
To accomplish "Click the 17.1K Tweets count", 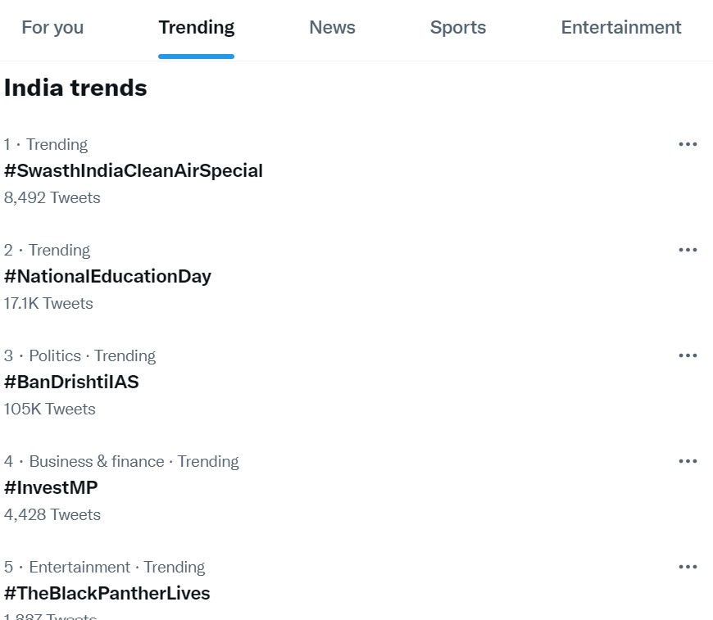I will [x=48, y=304].
